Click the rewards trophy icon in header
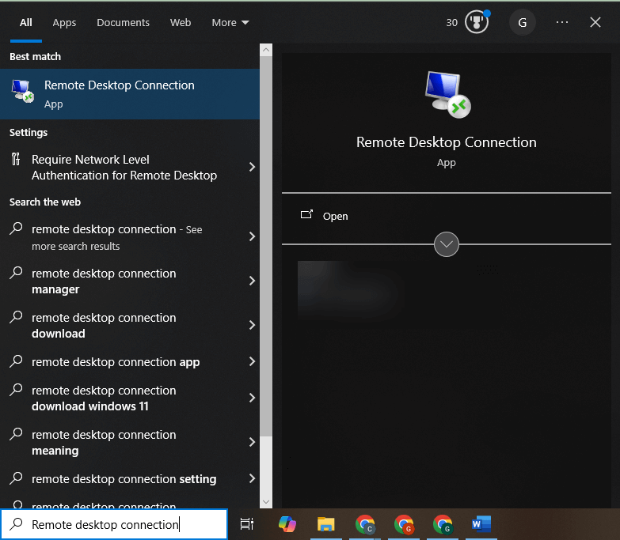Screen dimensions: 620x540 tap(476, 22)
